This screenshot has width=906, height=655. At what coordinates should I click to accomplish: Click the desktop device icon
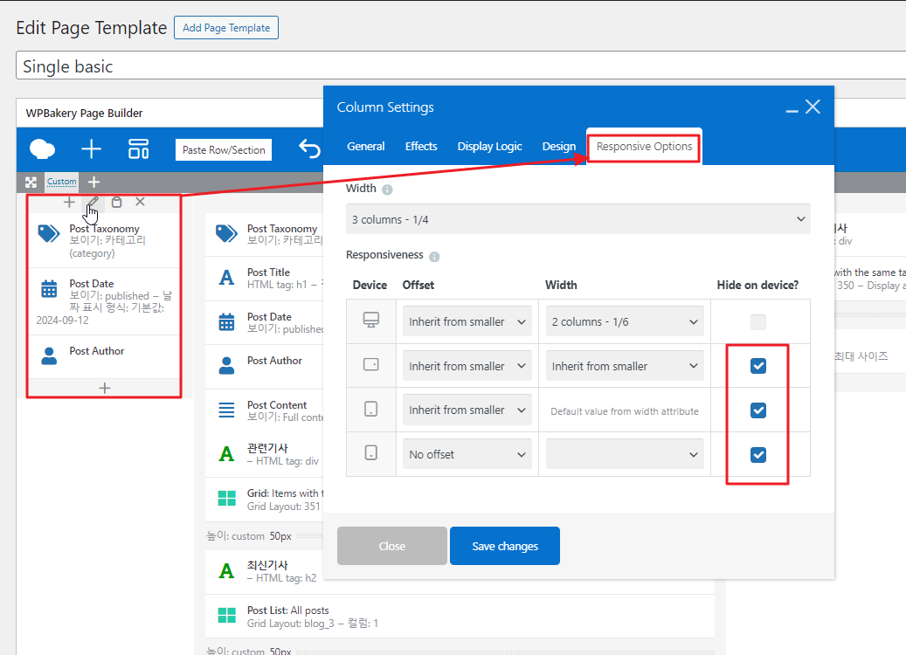(371, 320)
